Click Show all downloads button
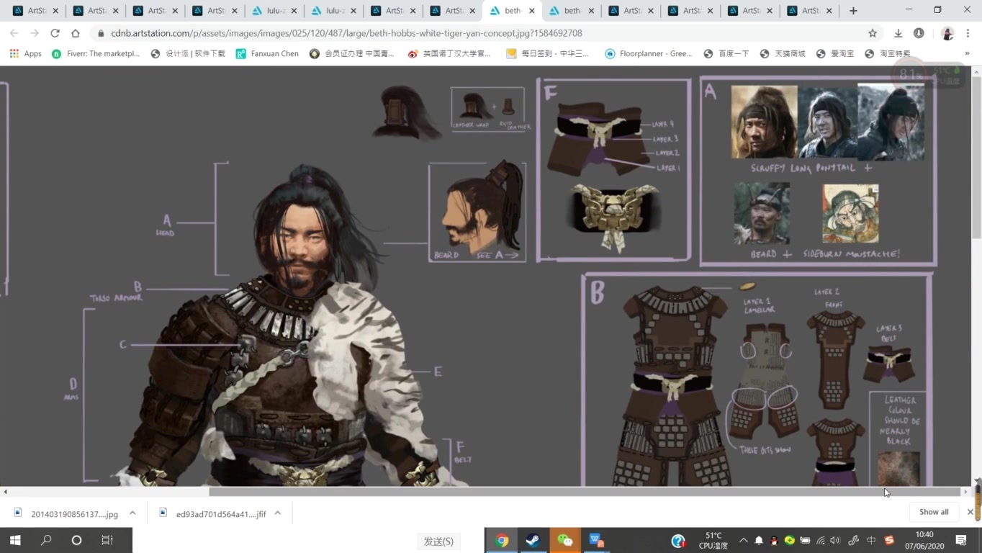Image resolution: width=982 pixels, height=553 pixels. click(x=934, y=512)
